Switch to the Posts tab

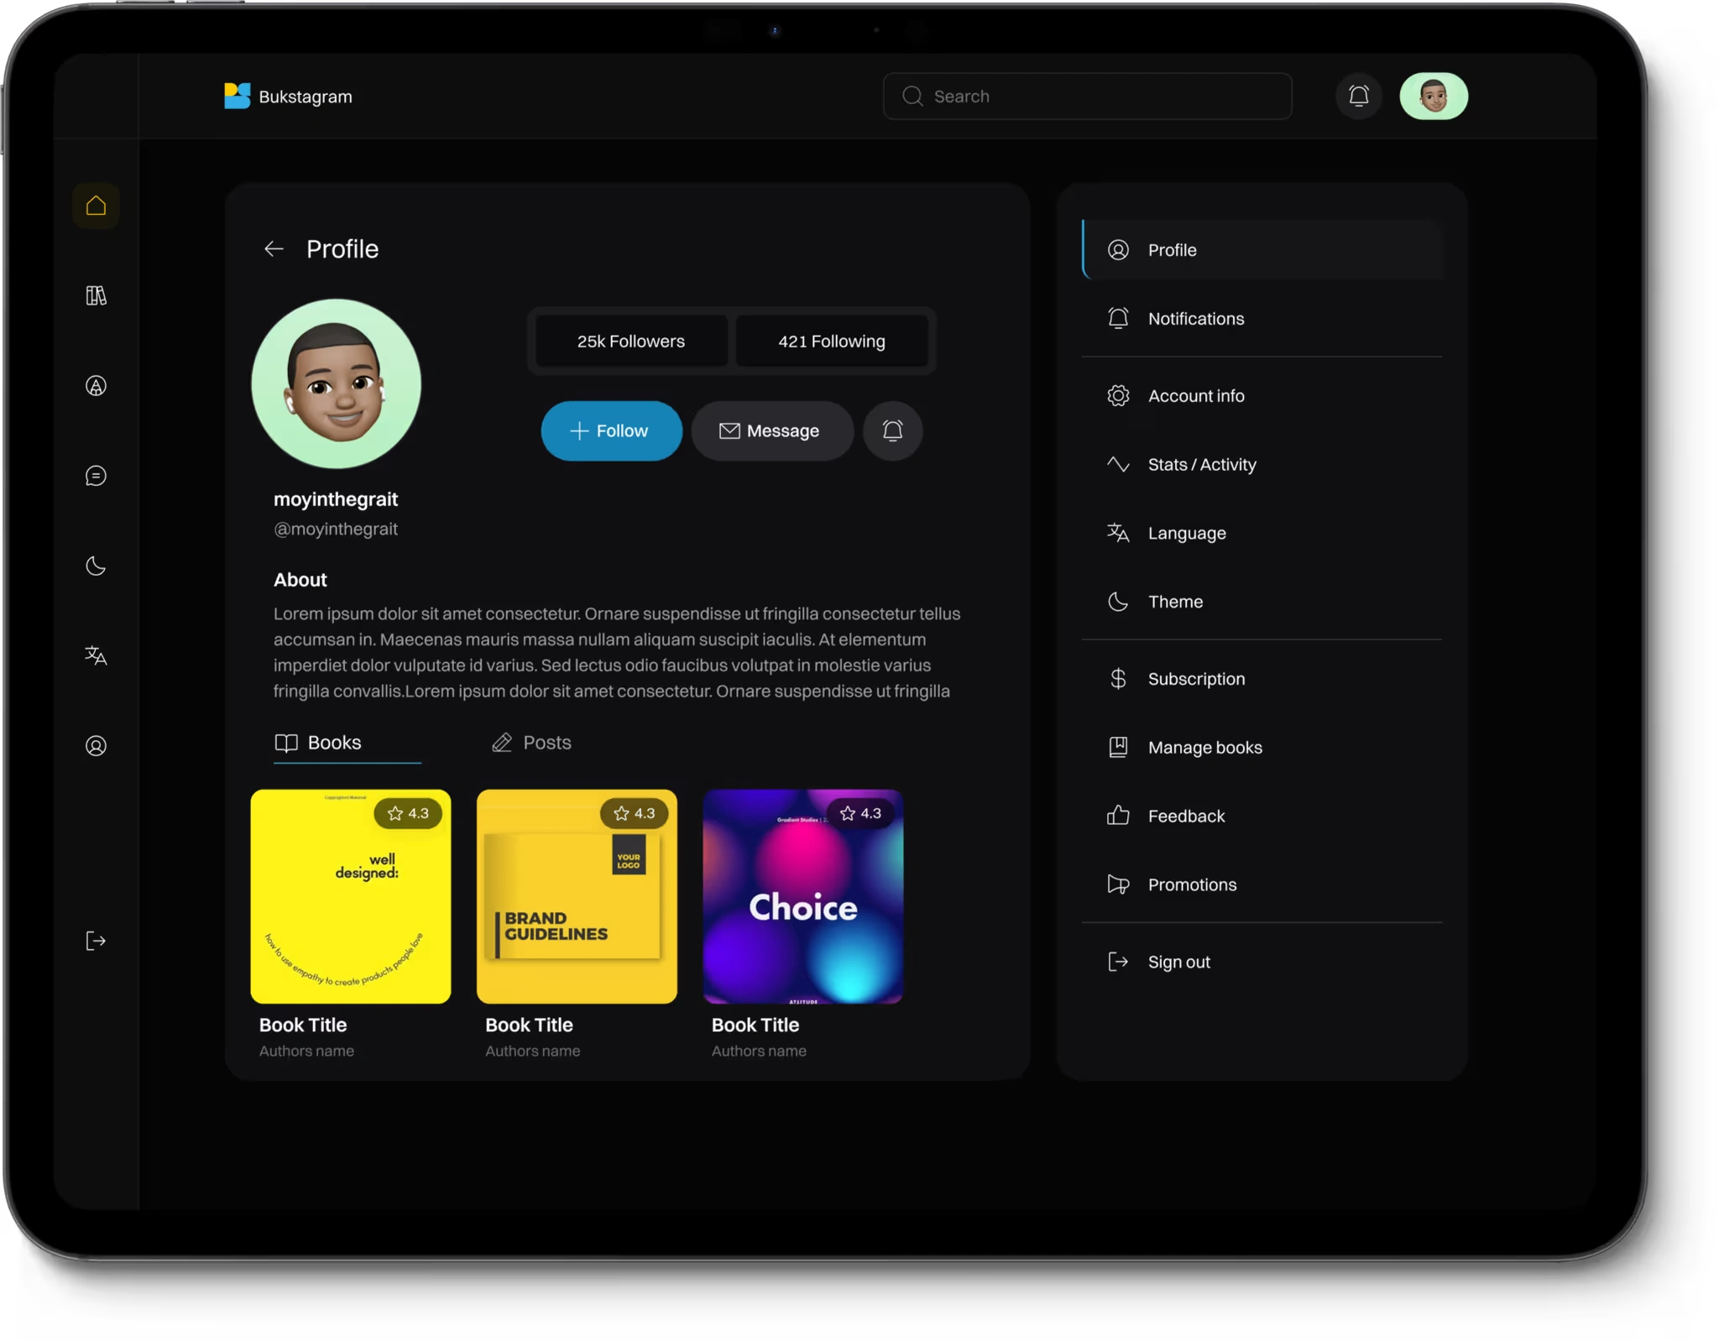531,743
